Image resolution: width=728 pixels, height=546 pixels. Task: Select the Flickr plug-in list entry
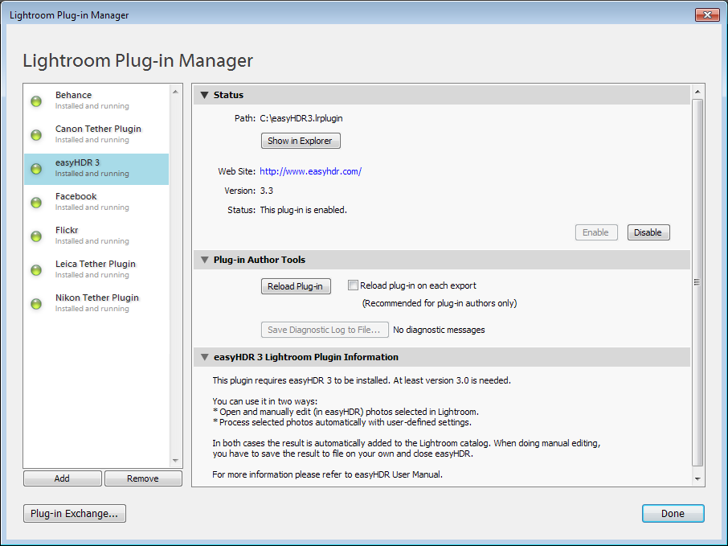click(x=96, y=236)
